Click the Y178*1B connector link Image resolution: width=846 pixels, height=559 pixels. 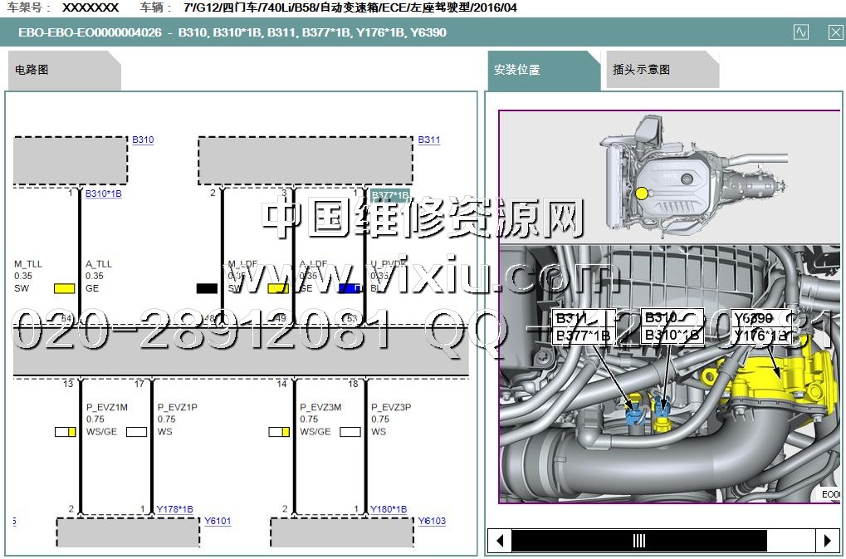click(x=174, y=509)
